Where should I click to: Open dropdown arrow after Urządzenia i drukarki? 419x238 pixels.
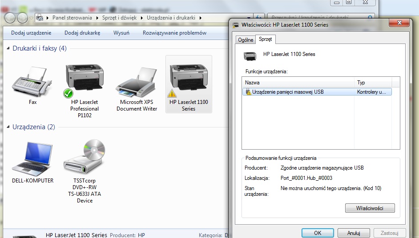200,18
